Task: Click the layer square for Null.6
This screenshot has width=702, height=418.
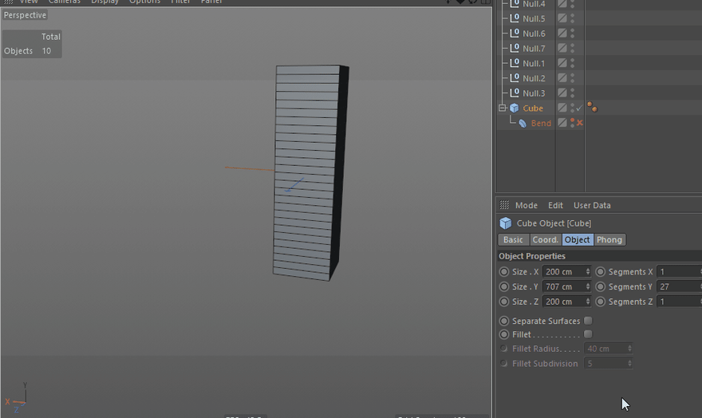Action: click(x=562, y=34)
